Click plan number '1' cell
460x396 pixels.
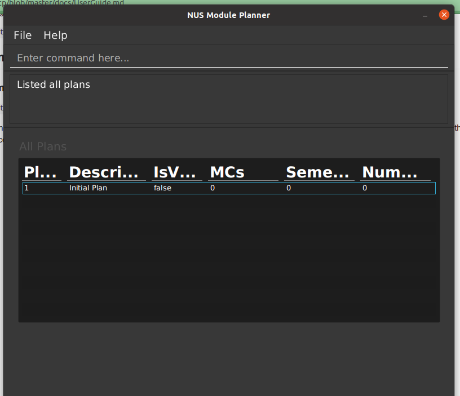point(26,188)
